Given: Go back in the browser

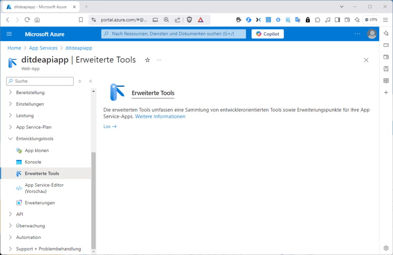Looking at the screenshot, I should 8,20.
